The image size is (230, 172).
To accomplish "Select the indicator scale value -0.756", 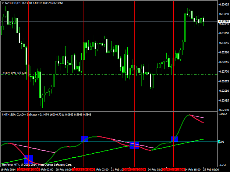I will point(223,165).
